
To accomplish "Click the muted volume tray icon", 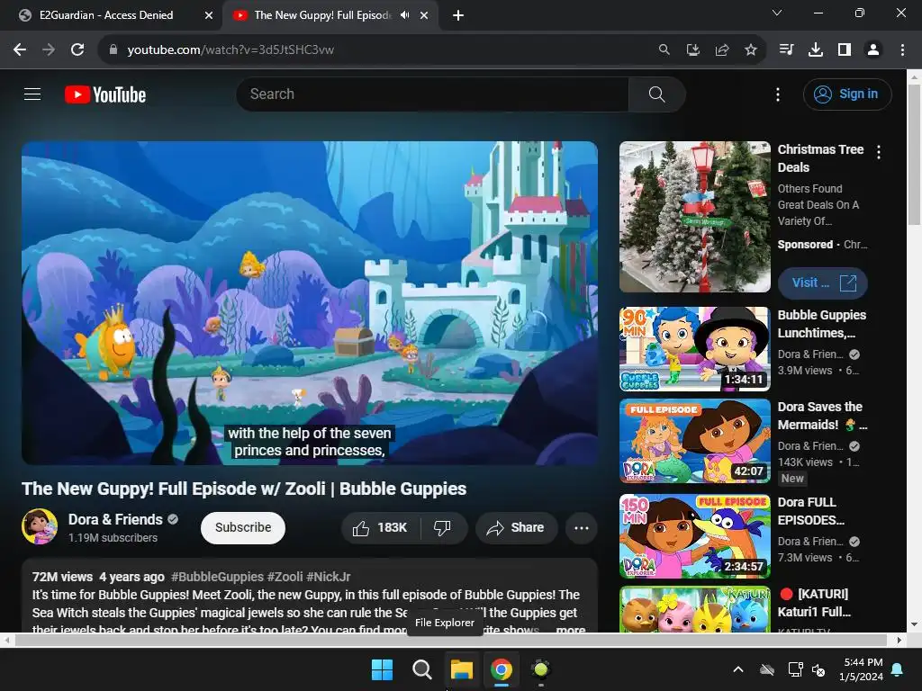I will pyautogui.click(x=818, y=669).
